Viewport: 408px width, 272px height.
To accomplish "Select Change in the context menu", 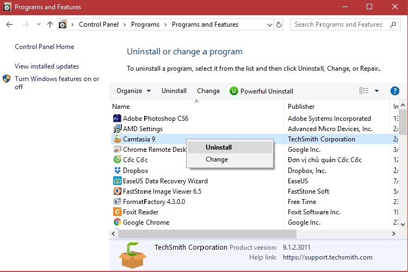I will (x=217, y=159).
